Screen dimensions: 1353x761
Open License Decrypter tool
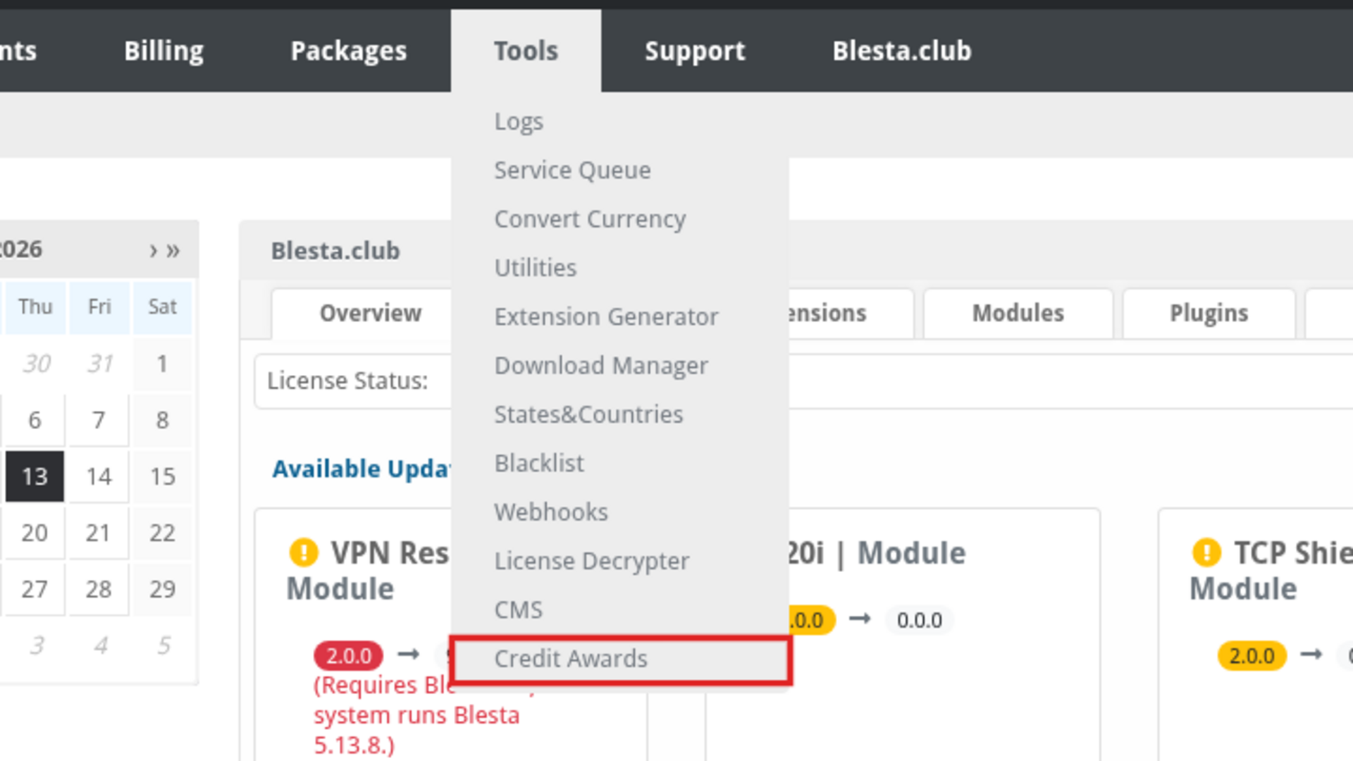pyautogui.click(x=592, y=561)
